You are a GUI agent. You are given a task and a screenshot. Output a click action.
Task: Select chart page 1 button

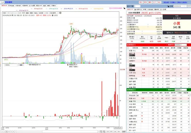[2, 131]
